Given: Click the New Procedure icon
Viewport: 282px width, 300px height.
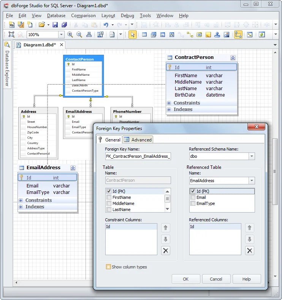Looking at the screenshot, I should click(x=163, y=35).
